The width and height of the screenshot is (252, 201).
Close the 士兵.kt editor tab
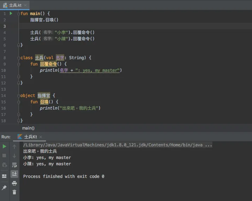(25, 5)
